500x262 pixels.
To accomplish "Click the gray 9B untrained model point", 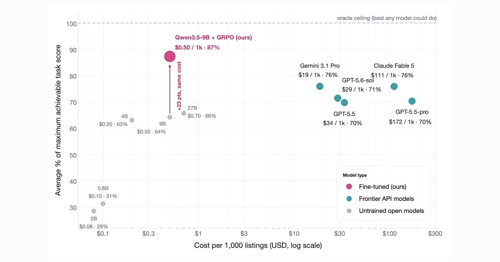I will tap(170, 117).
